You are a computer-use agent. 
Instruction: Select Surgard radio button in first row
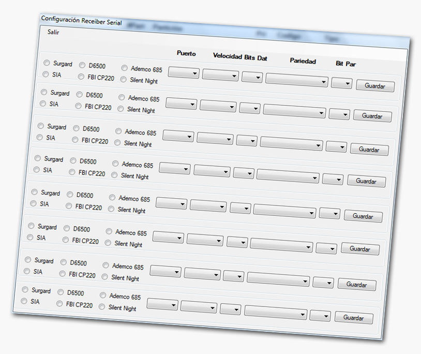point(47,63)
